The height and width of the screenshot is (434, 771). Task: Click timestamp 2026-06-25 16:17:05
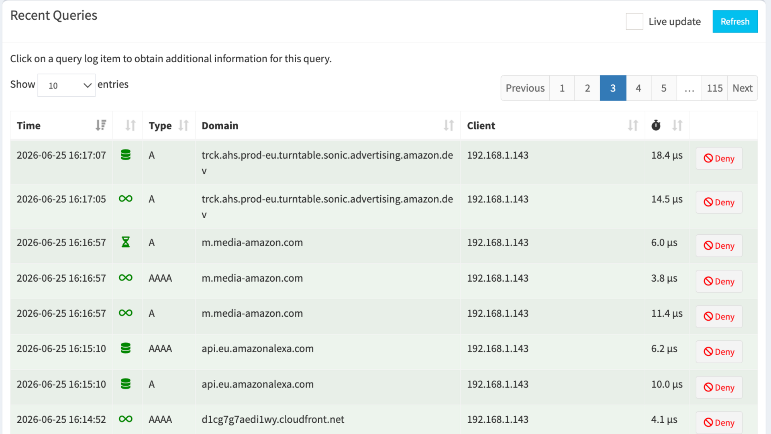point(61,199)
